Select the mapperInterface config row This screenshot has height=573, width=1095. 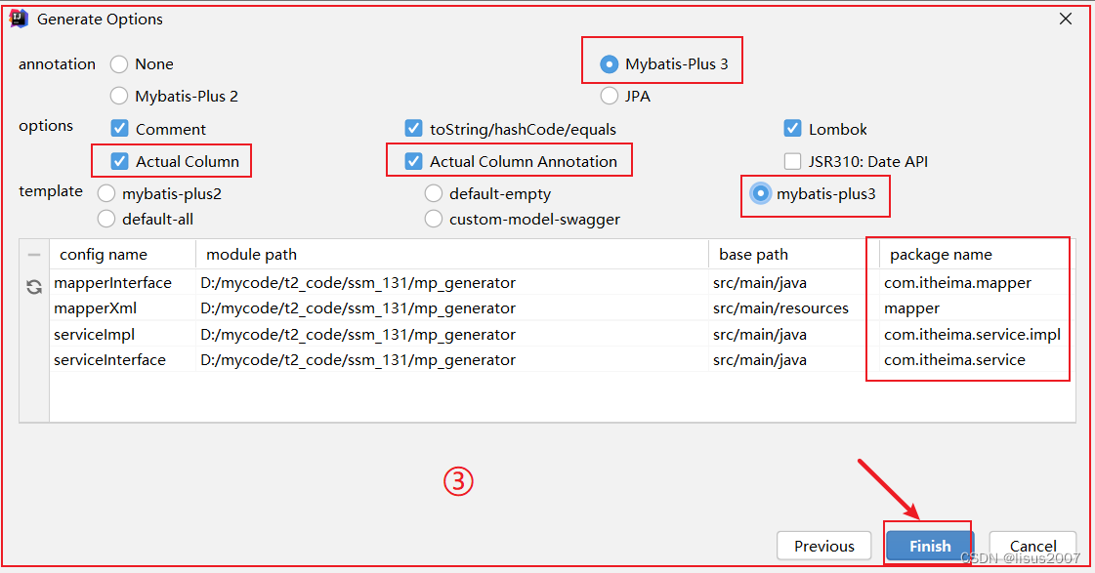[x=563, y=283]
